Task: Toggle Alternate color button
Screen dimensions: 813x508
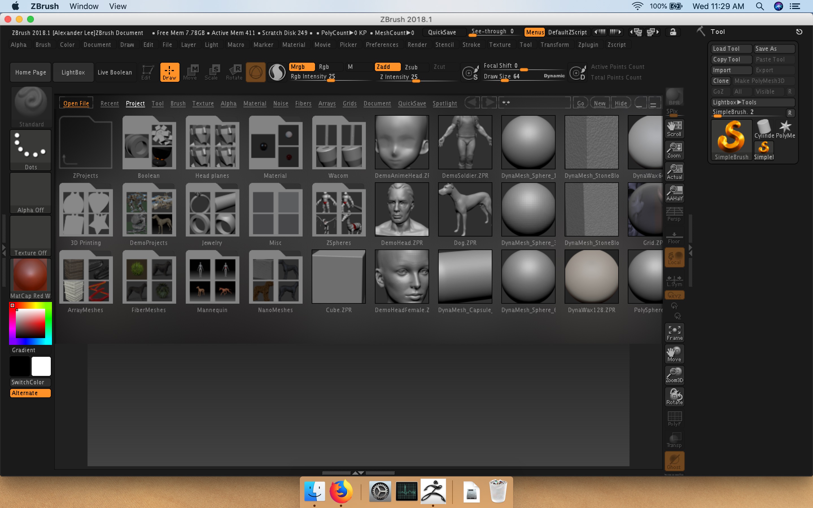Action: pos(30,393)
